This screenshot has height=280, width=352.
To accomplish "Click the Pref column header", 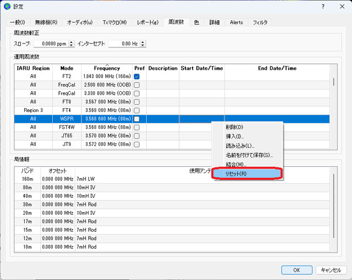I will [x=139, y=68].
